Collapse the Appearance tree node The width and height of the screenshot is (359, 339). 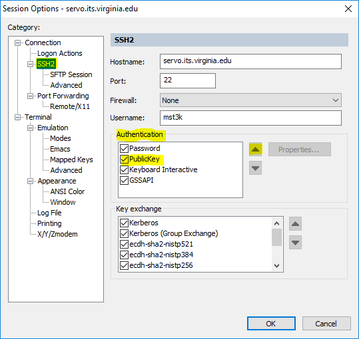[30, 181]
